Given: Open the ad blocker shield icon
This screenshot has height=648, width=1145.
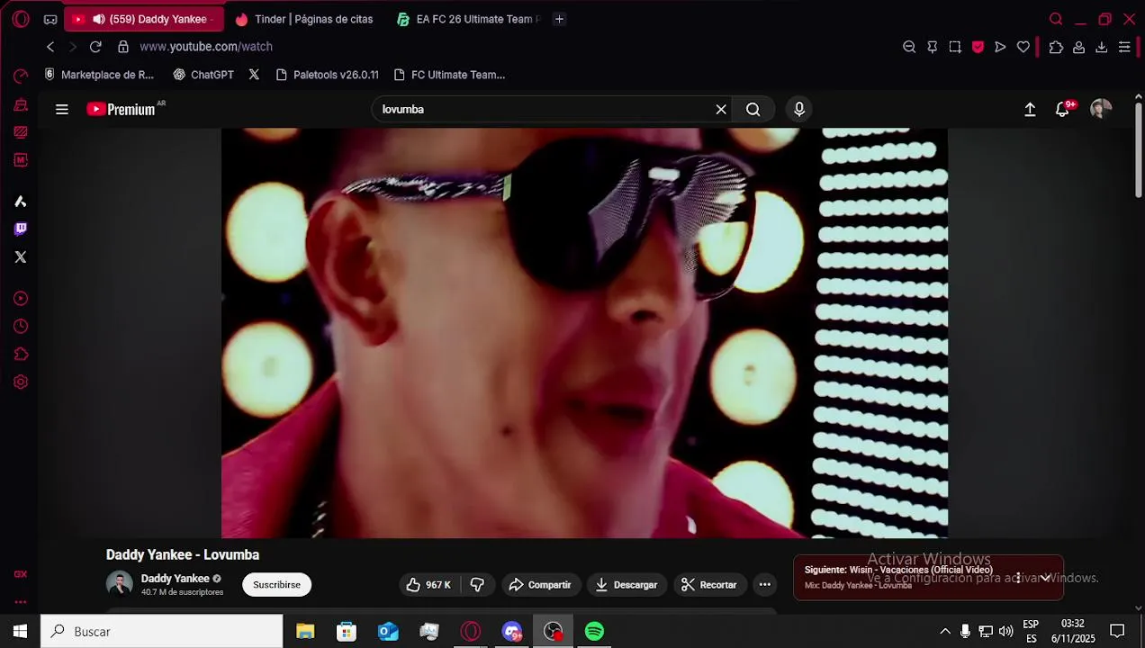Looking at the screenshot, I should click(x=978, y=47).
